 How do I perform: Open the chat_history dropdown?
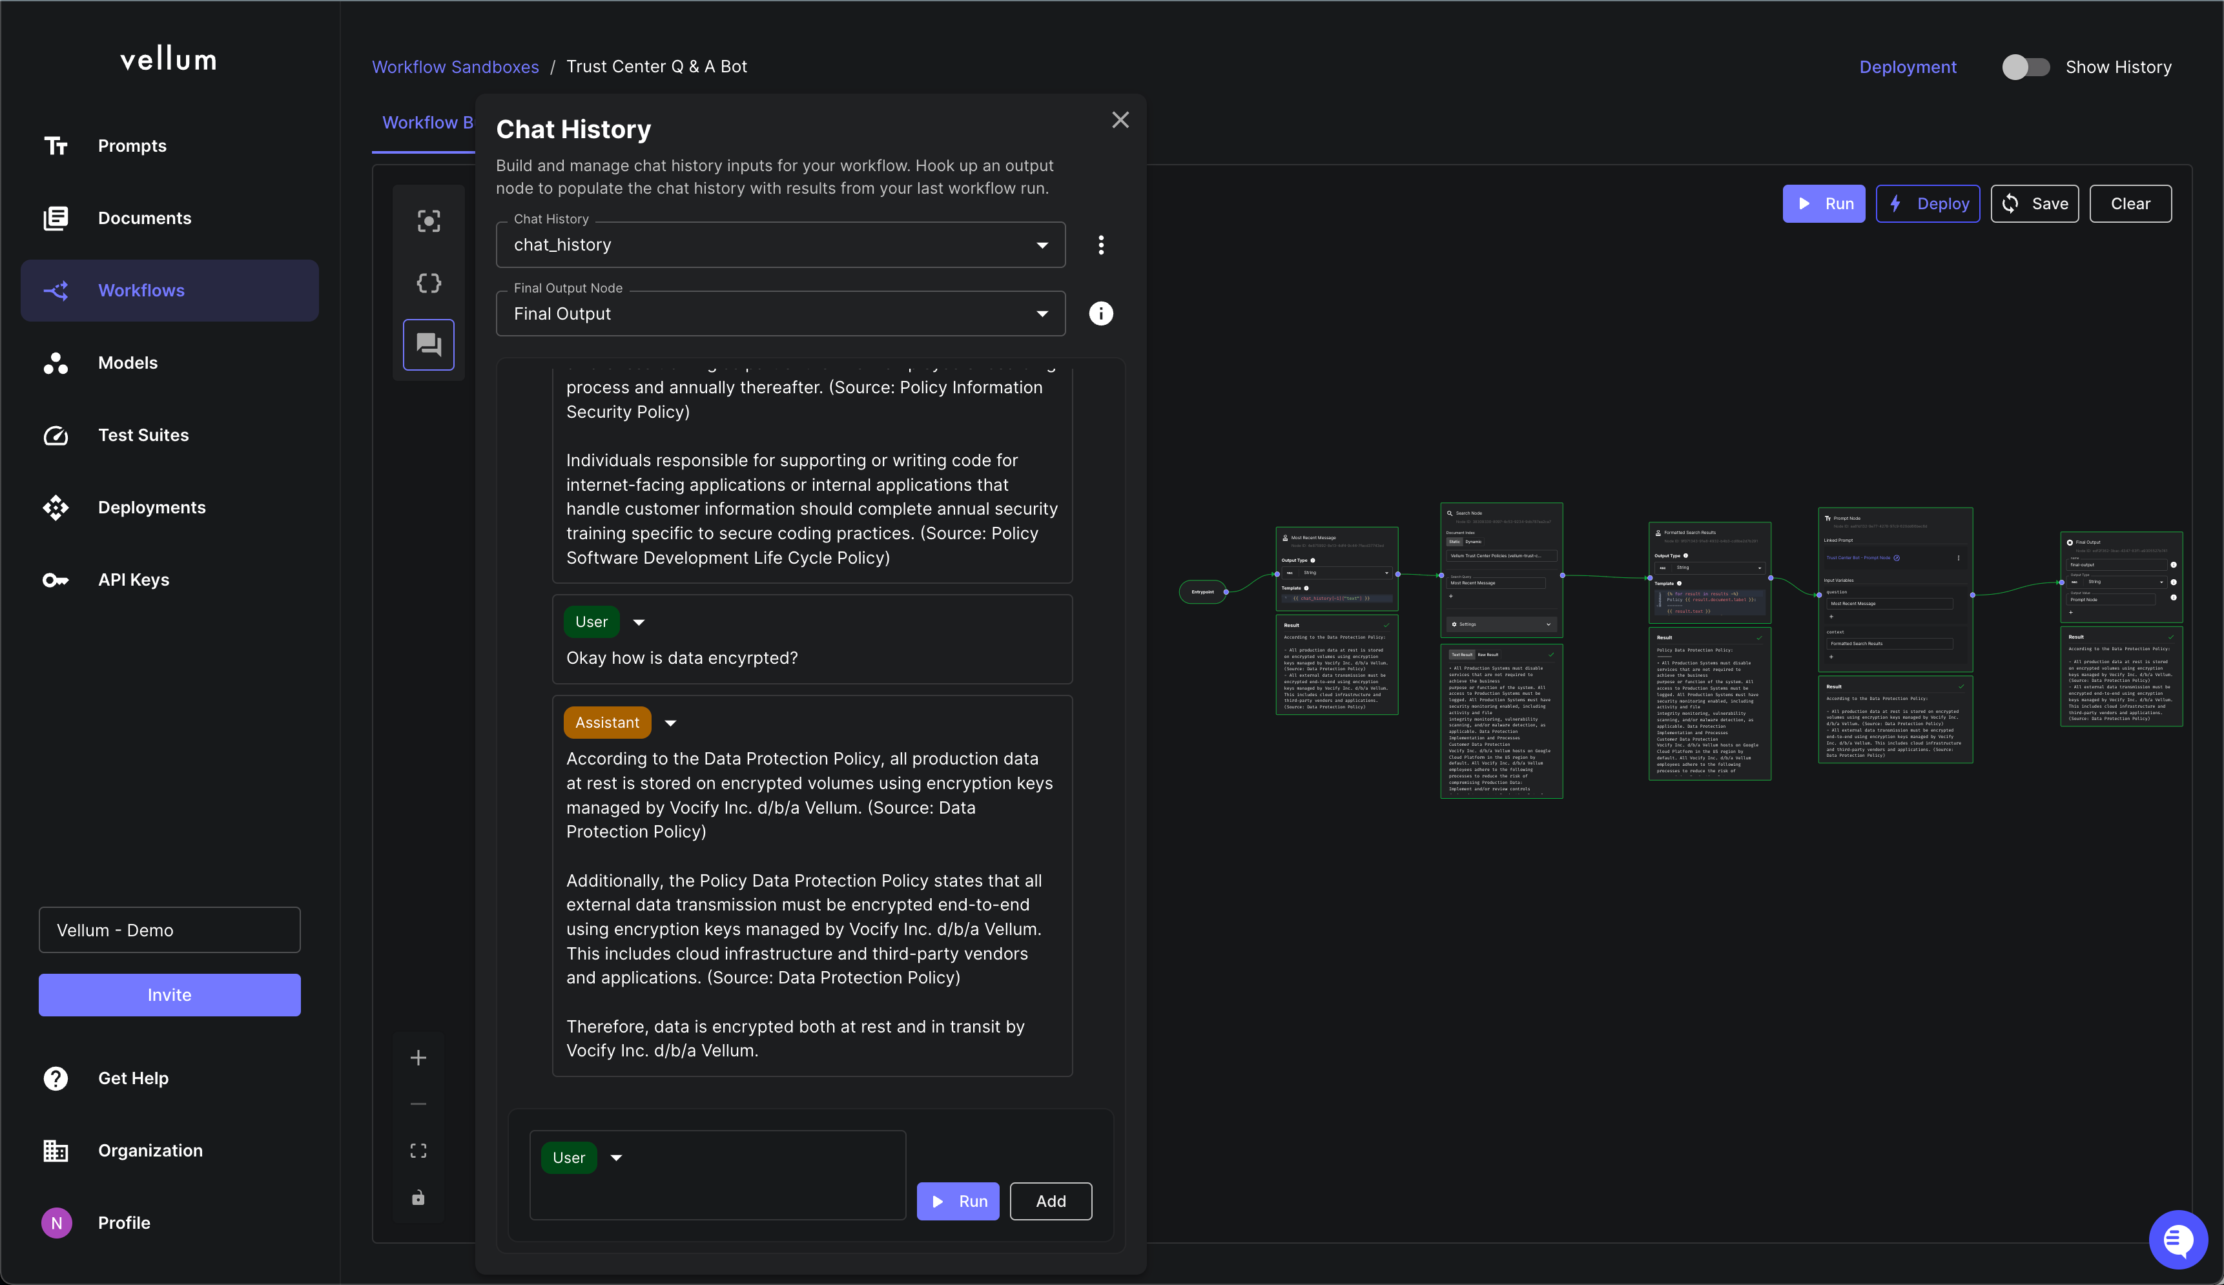(x=781, y=245)
